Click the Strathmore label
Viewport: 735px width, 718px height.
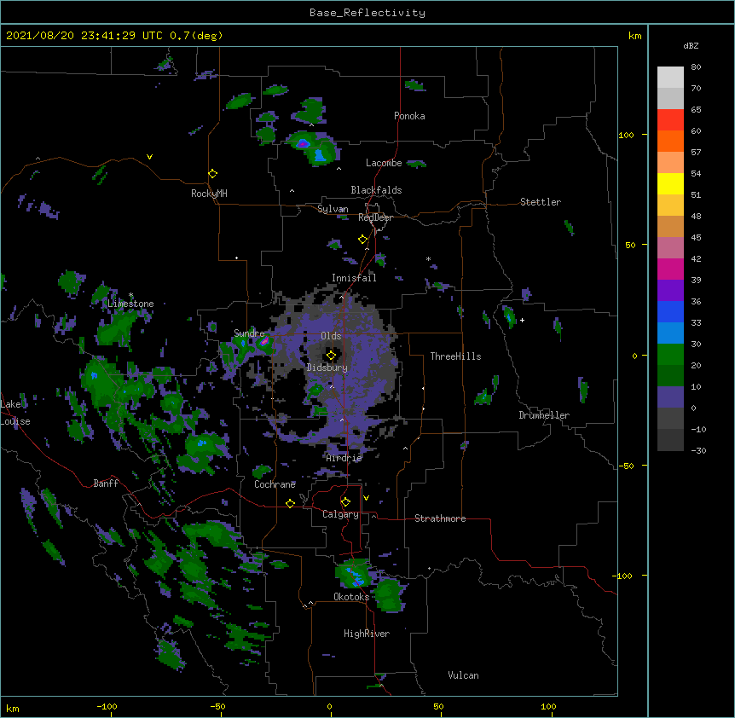point(440,518)
